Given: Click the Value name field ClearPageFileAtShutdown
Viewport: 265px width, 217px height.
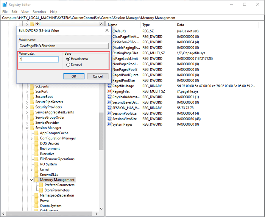Looking at the screenshot, I should (x=64, y=46).
